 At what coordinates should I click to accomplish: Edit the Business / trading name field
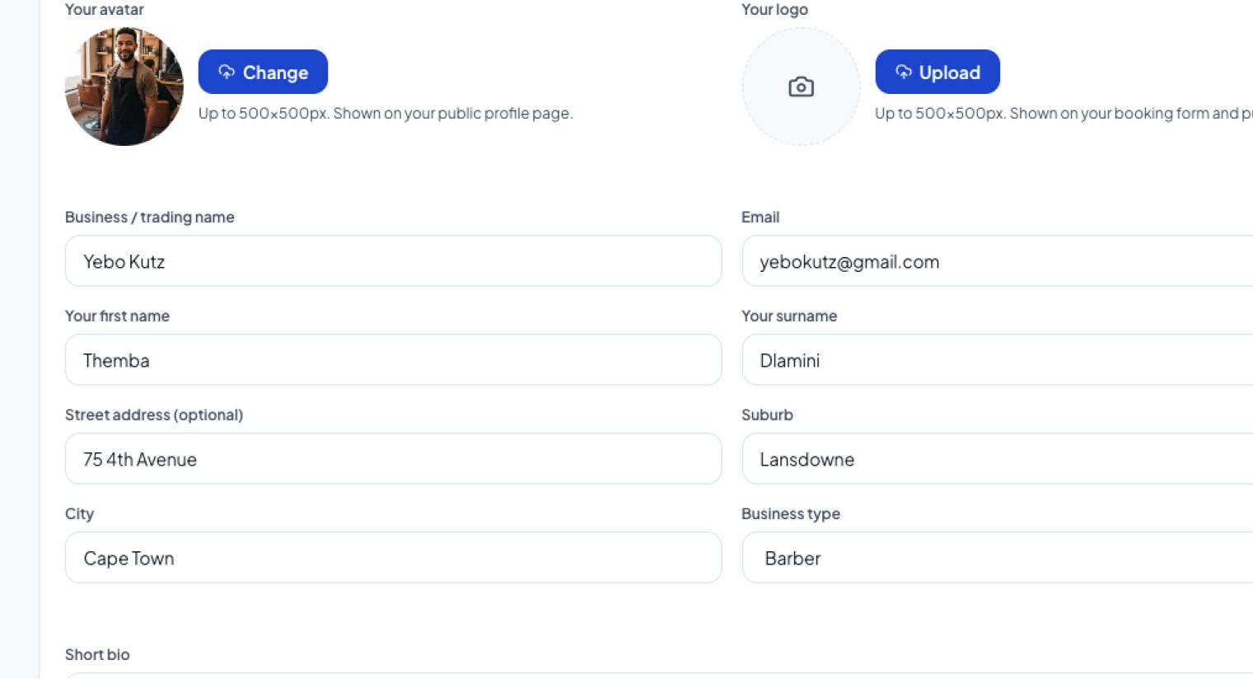point(393,261)
